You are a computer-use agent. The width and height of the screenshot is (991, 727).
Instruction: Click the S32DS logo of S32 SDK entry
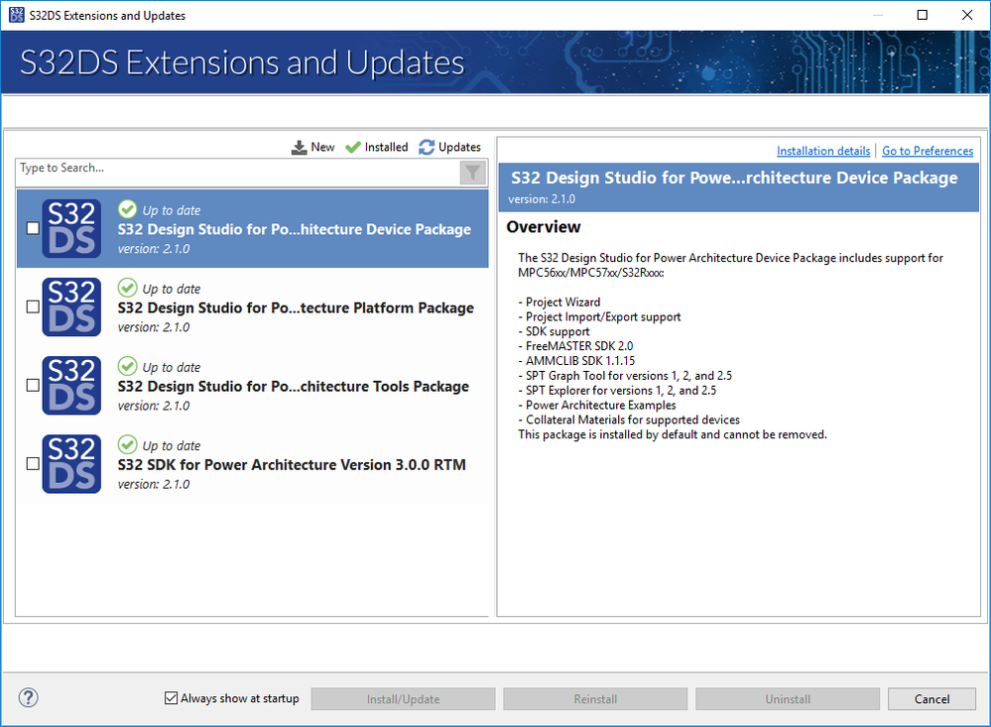(x=71, y=463)
